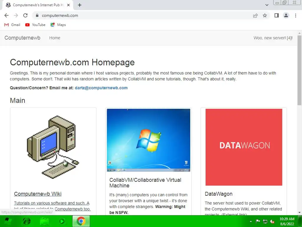Launch Internet Explorer from the taskbar

[x=26, y=221]
